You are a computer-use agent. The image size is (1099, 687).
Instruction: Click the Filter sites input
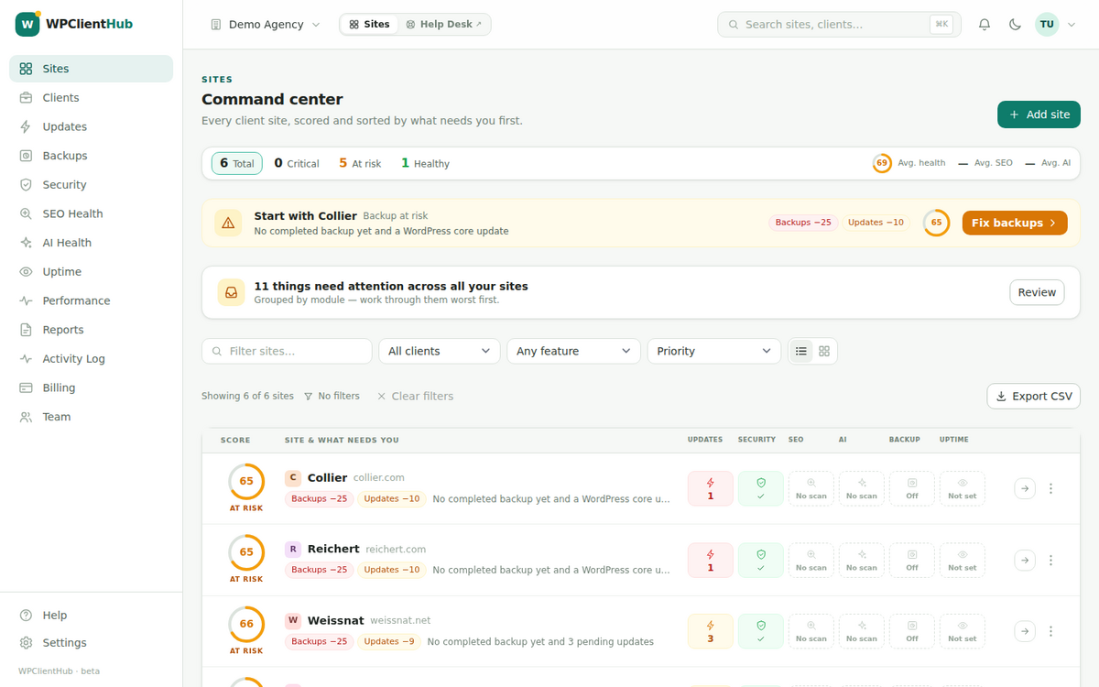[287, 351]
